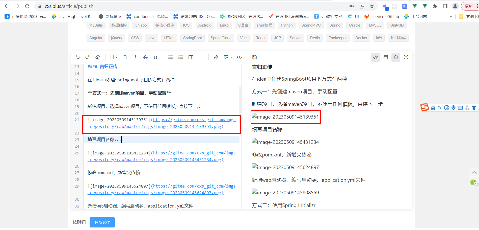479x230 pixels.
Task: Apply bold formatting
Action: tap(125, 57)
